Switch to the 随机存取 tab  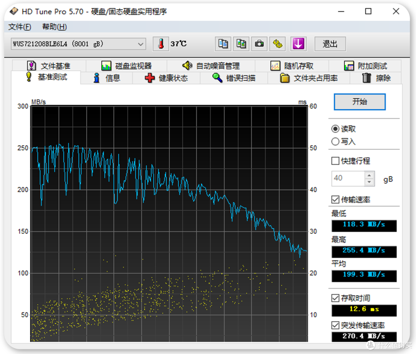click(292, 66)
